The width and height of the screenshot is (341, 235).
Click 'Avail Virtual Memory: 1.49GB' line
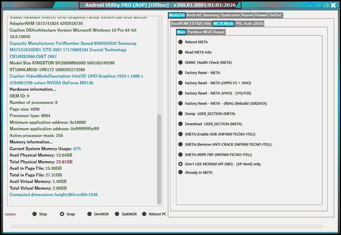point(38,181)
